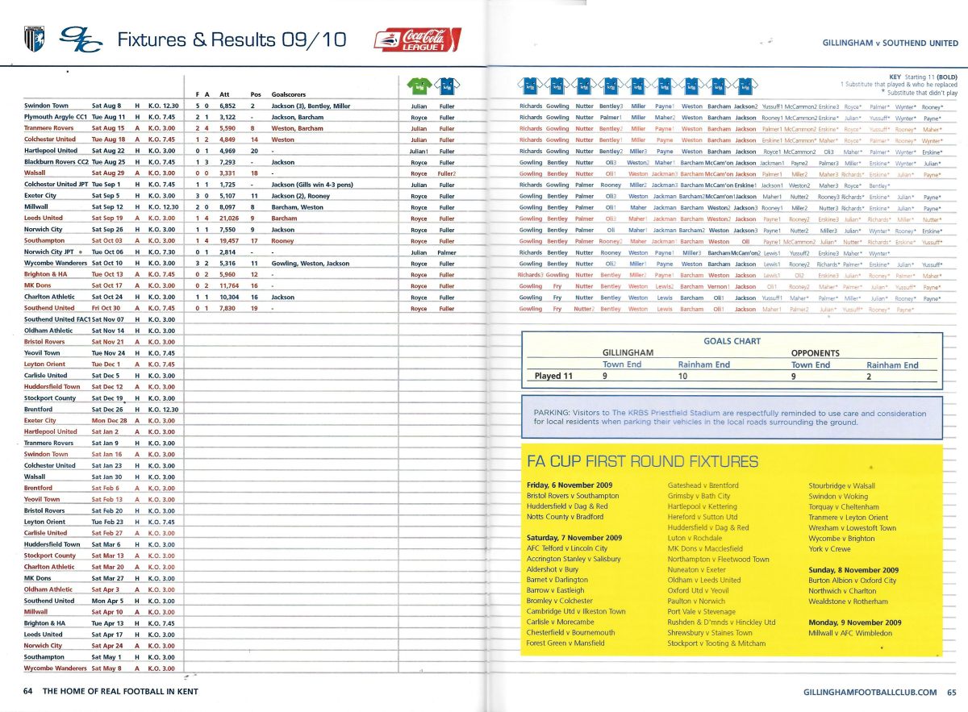Viewport: 968px width, 712px height.
Task: Click the Coca-Cola League 1 logo
Action: tap(418, 40)
